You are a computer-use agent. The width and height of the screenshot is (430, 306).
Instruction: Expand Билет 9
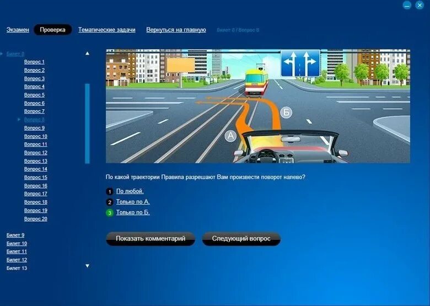15,235
